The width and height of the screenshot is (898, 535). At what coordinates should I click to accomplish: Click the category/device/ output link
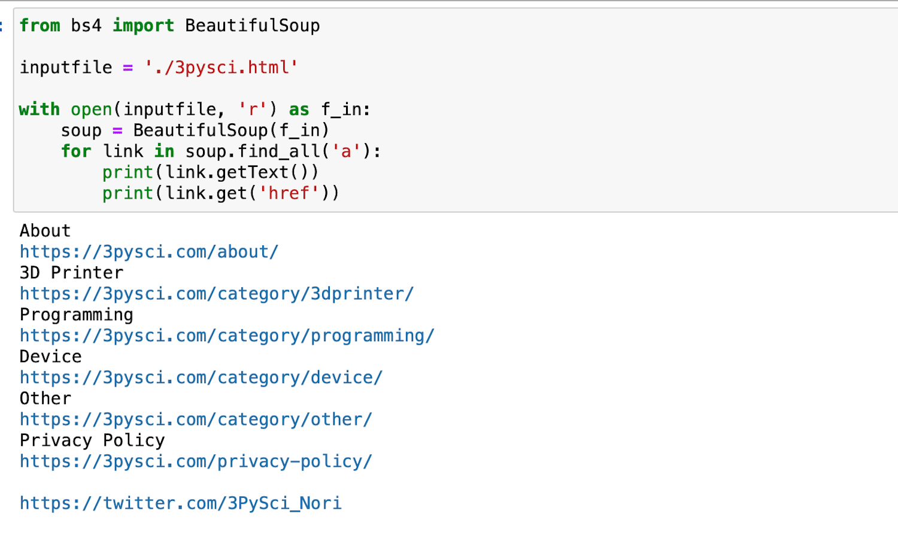tap(201, 378)
